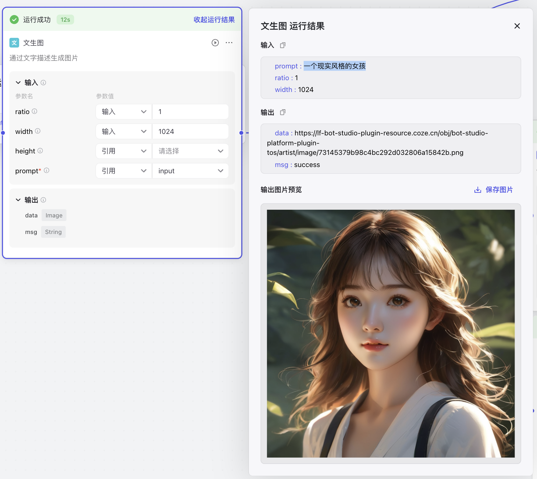Click the 文生图 node icon
This screenshot has height=479, width=537.
coord(14,43)
